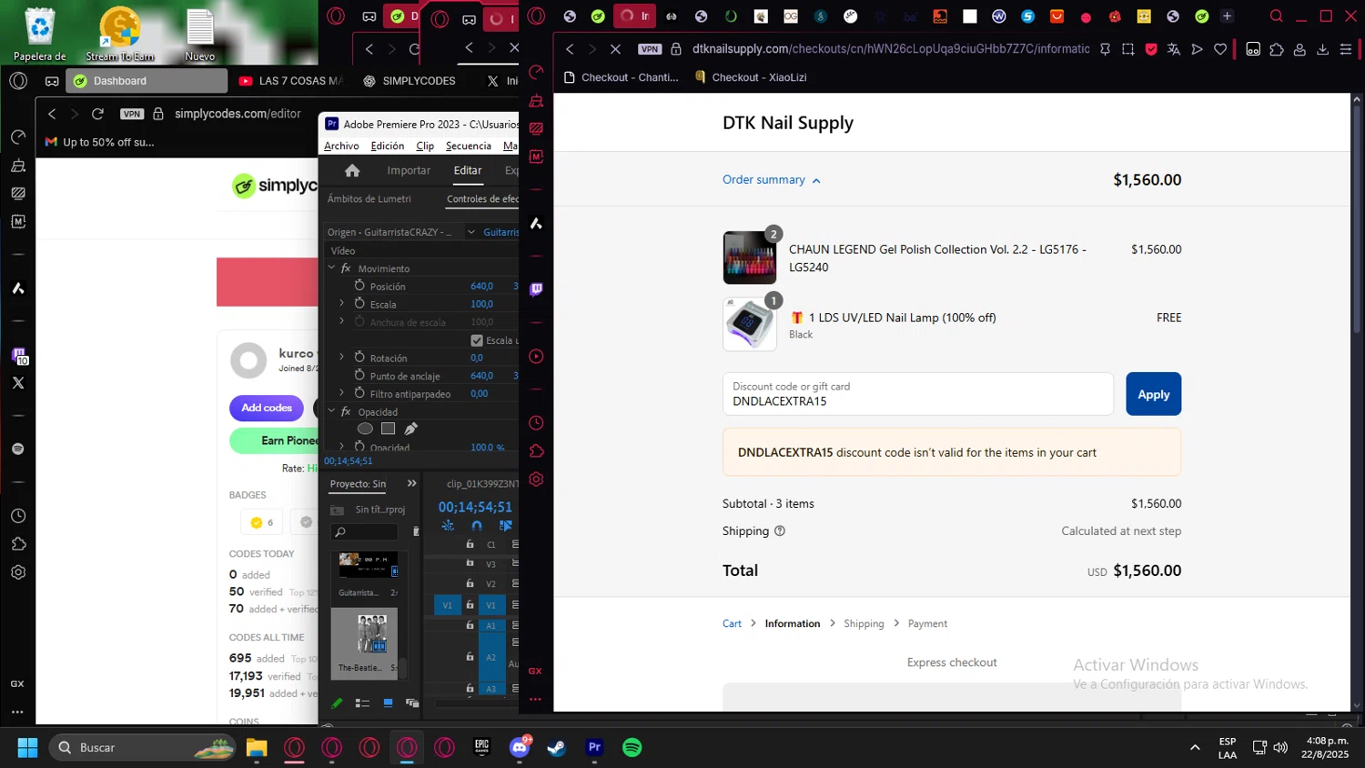The width and height of the screenshot is (1365, 768).
Task: Click the Cart breadcrumb link
Action: tap(732, 623)
